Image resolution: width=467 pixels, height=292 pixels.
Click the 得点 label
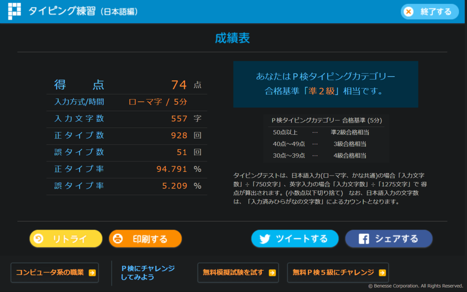click(79, 85)
